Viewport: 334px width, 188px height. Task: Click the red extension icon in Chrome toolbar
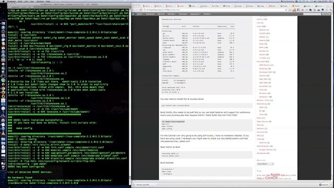click(x=294, y=10)
